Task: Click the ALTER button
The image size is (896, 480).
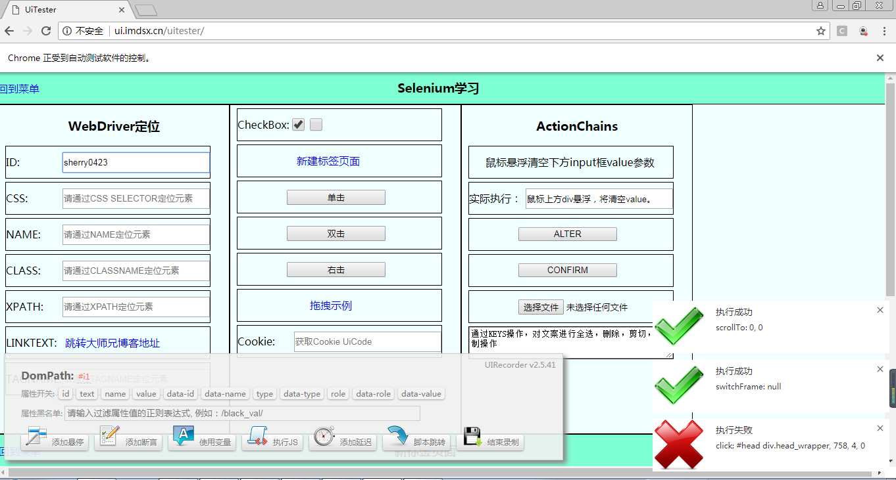Action: point(568,234)
